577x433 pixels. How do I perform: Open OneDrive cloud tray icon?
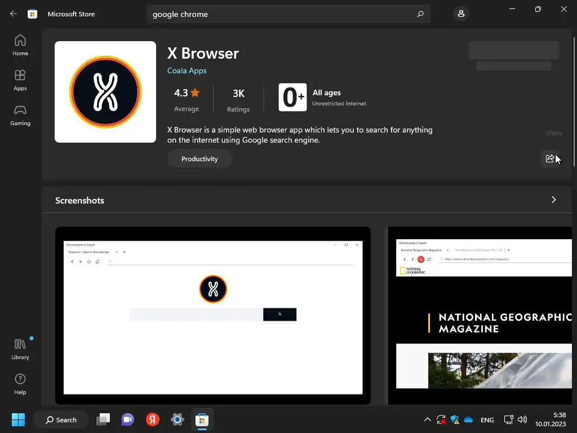coord(468,419)
